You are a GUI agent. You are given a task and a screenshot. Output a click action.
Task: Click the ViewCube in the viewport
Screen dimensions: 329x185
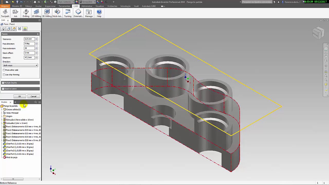click(x=318, y=33)
